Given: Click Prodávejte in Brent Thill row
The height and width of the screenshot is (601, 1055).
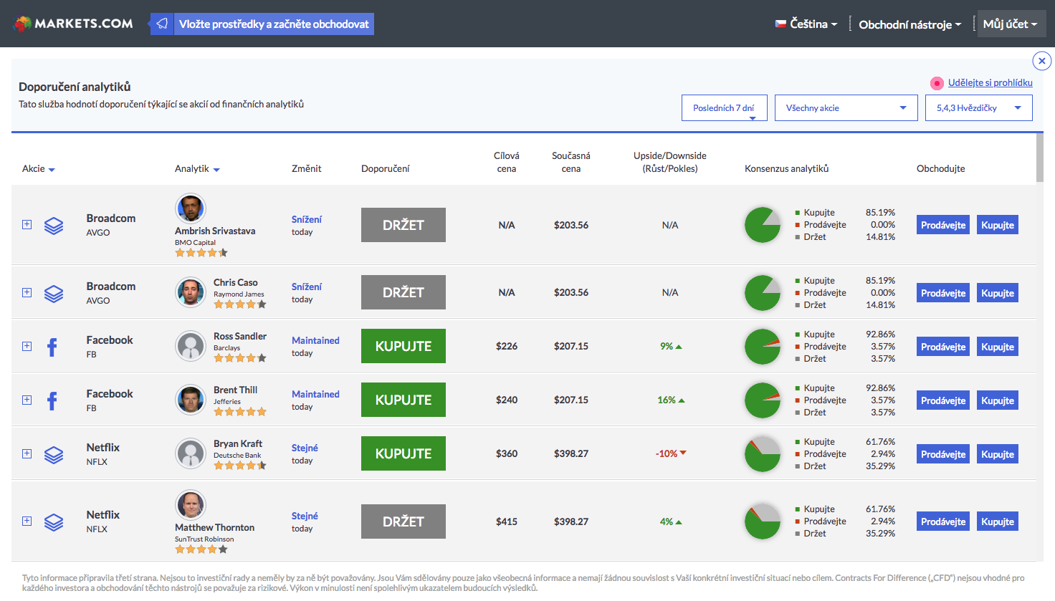Looking at the screenshot, I should pos(943,400).
